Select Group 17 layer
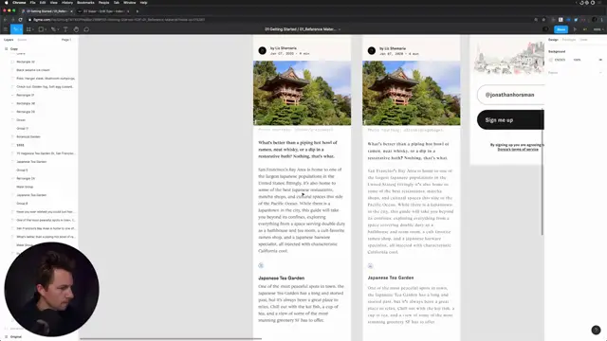 pos(22,129)
